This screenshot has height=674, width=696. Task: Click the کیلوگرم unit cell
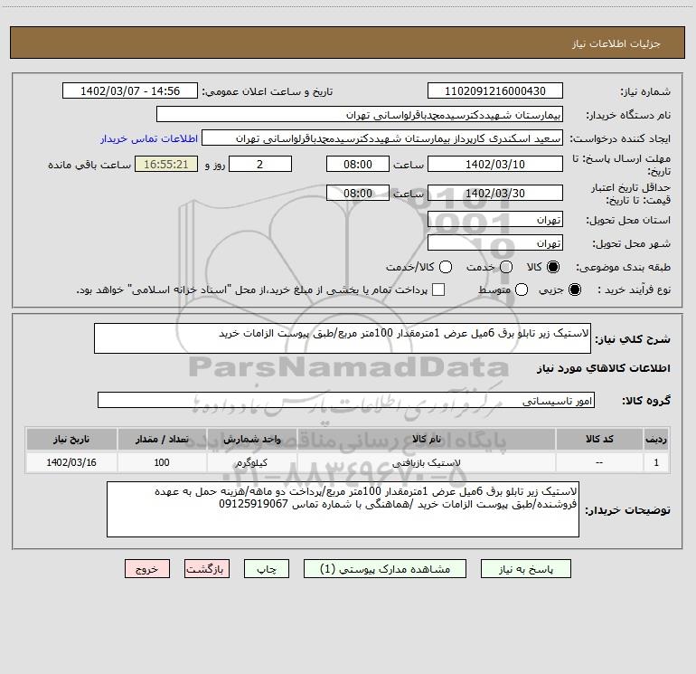[251, 462]
